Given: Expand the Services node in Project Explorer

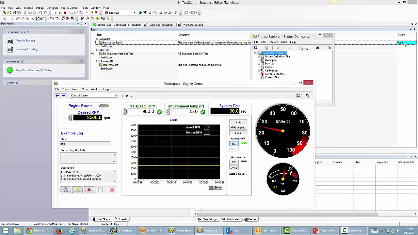Looking at the screenshot, I should click(259, 64).
